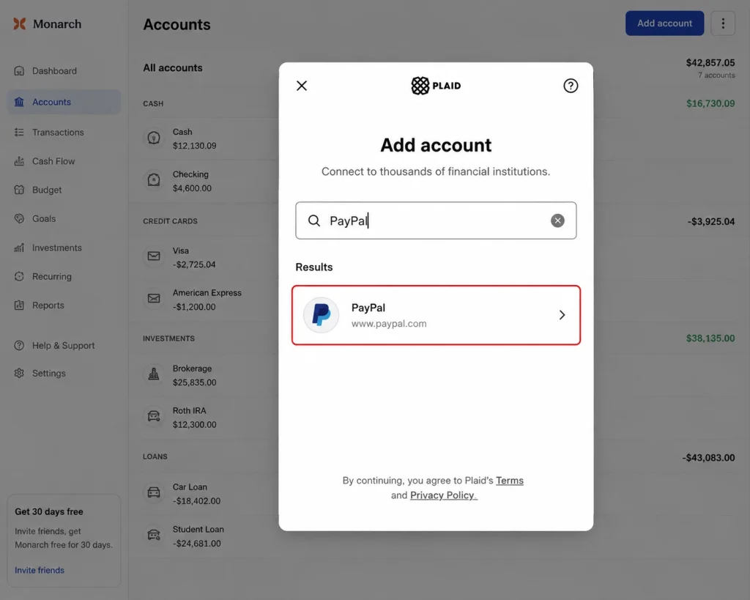Click the credit cards total -$3,925.04
Image resolution: width=750 pixels, height=600 pixels.
pos(710,221)
